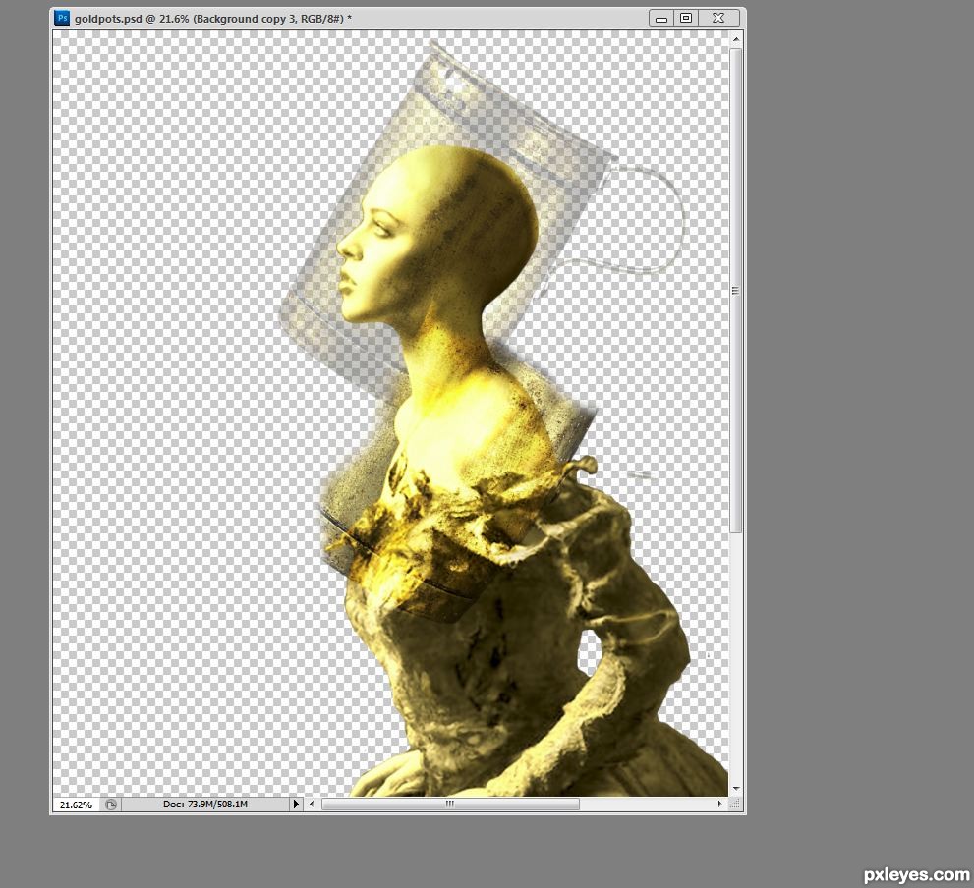Open the status bar info options arrow
This screenshot has height=888, width=974.
[296, 805]
